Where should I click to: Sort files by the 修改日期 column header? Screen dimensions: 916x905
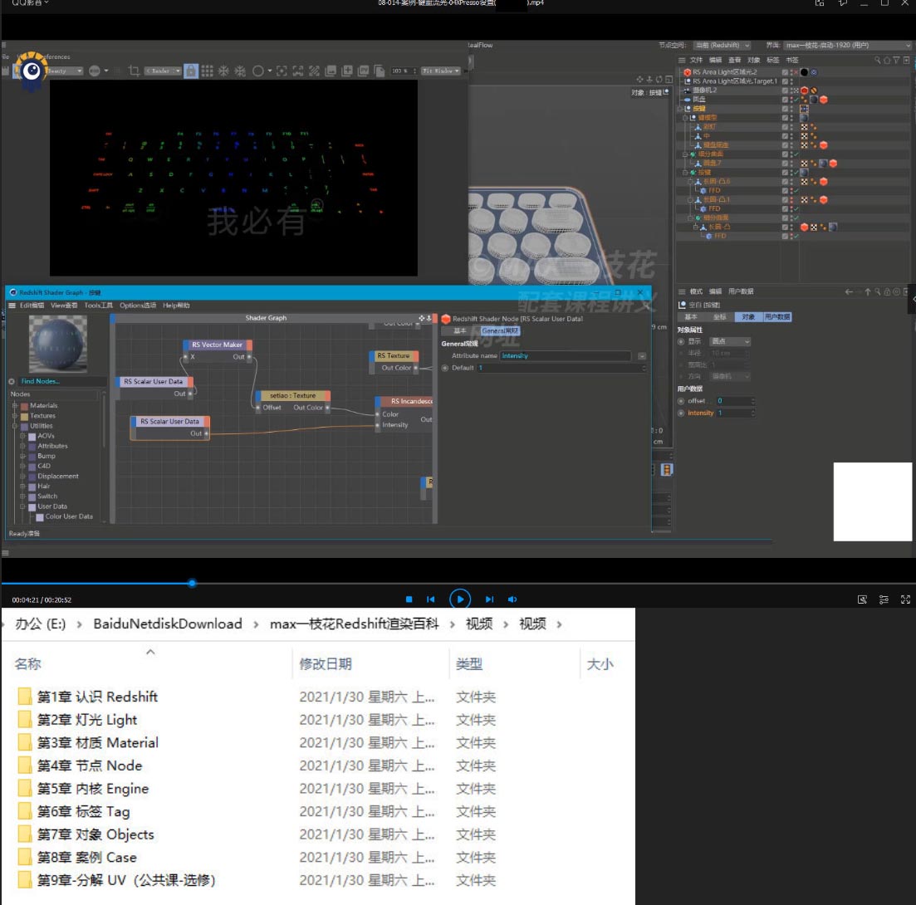click(326, 664)
